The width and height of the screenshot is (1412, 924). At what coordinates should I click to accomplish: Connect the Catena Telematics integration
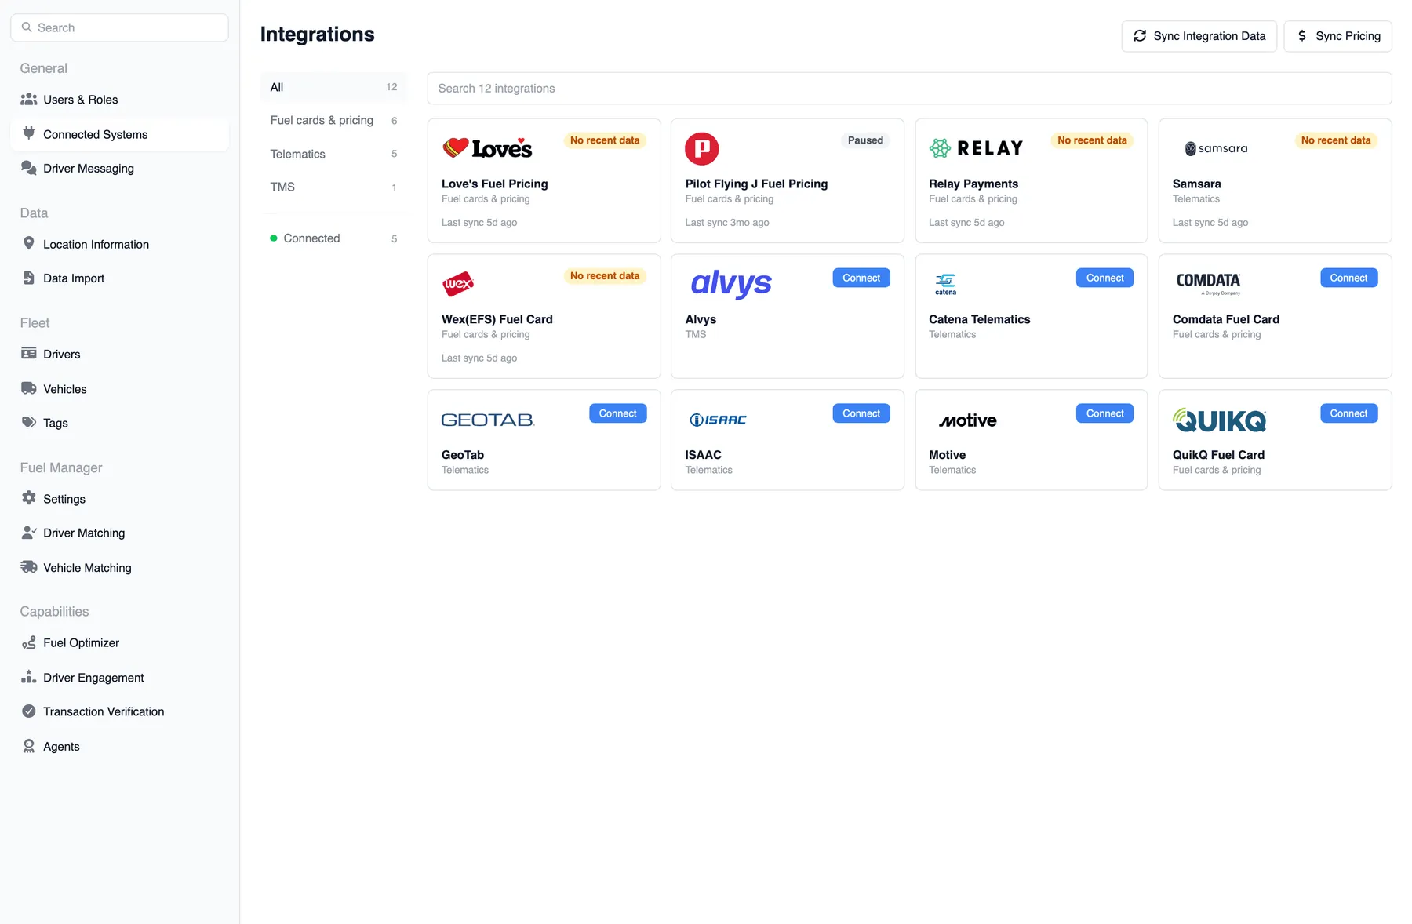tap(1104, 278)
